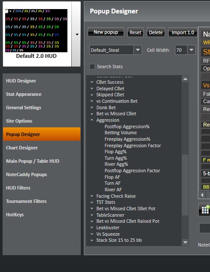Expand Bet vs Missed CBet Raised Pot
The height and width of the screenshot is (272, 210).
[92, 221]
